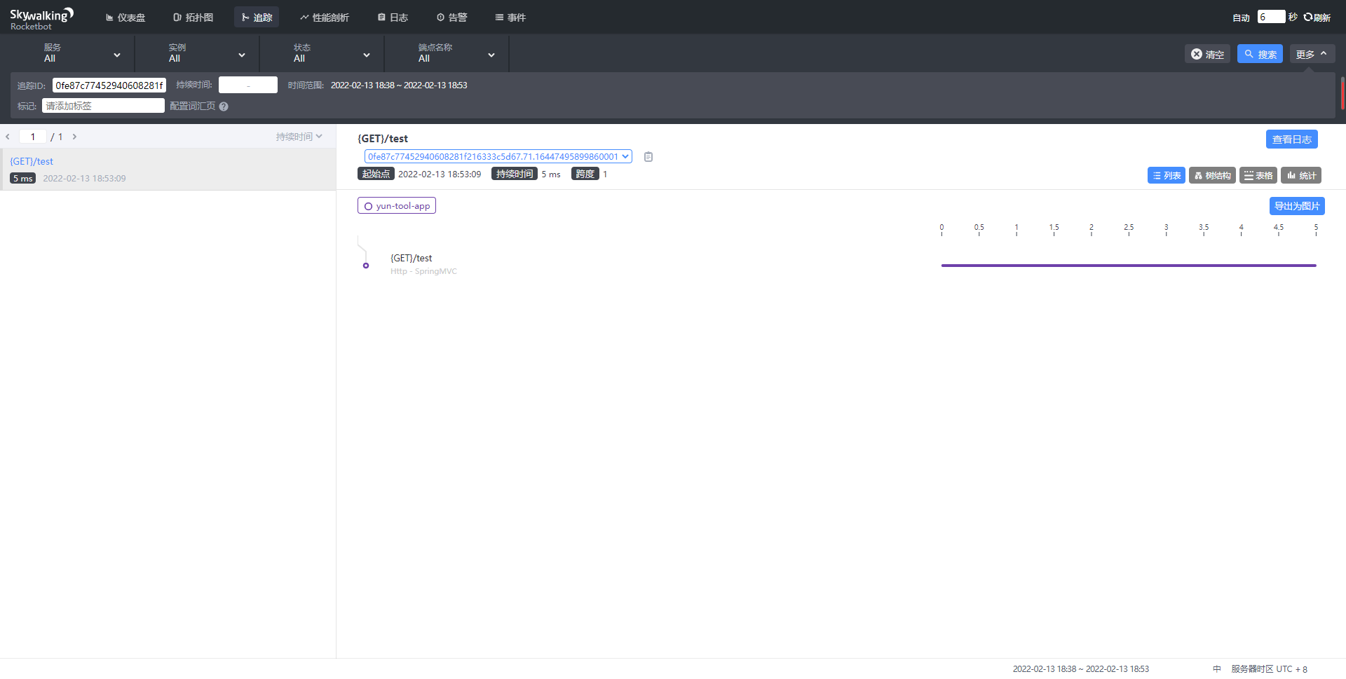Go to the 日志 log tab

(393, 18)
